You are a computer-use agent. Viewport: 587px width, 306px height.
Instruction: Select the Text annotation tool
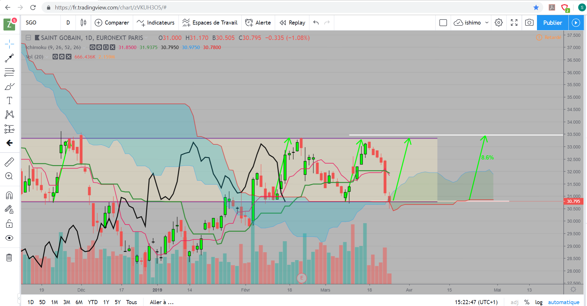[9, 101]
